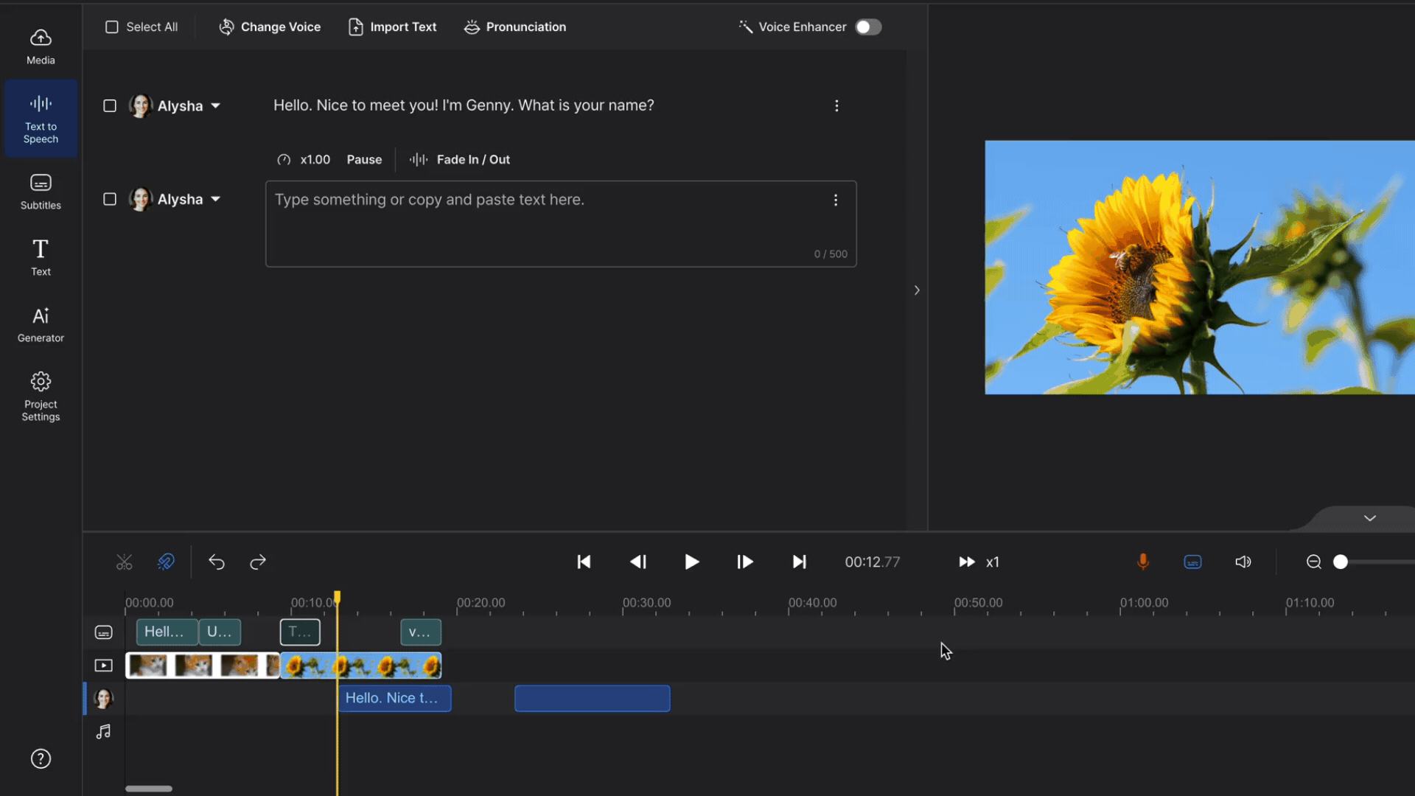Open the Subtitles panel
The image size is (1415, 796).
[x=41, y=192]
